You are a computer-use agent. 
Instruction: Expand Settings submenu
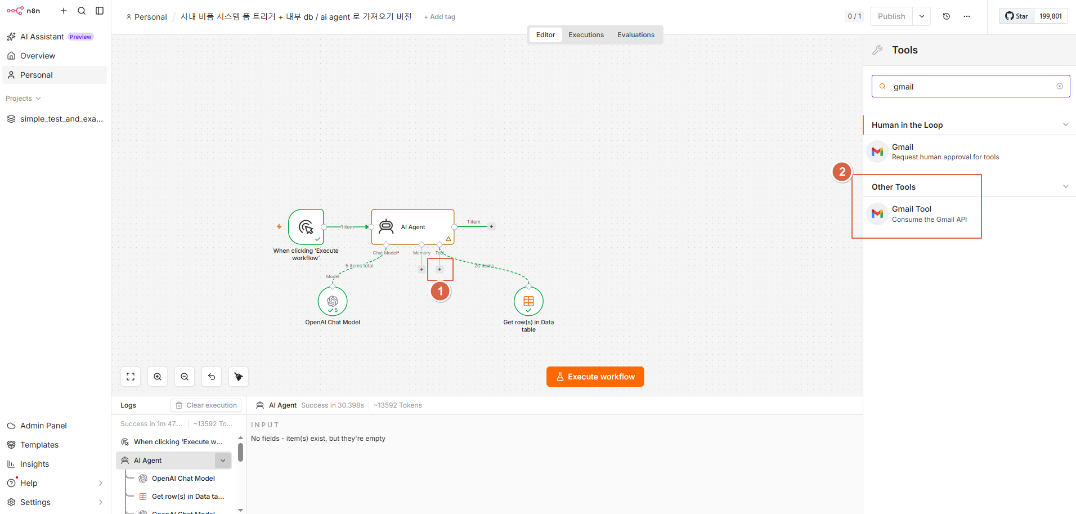pos(101,502)
